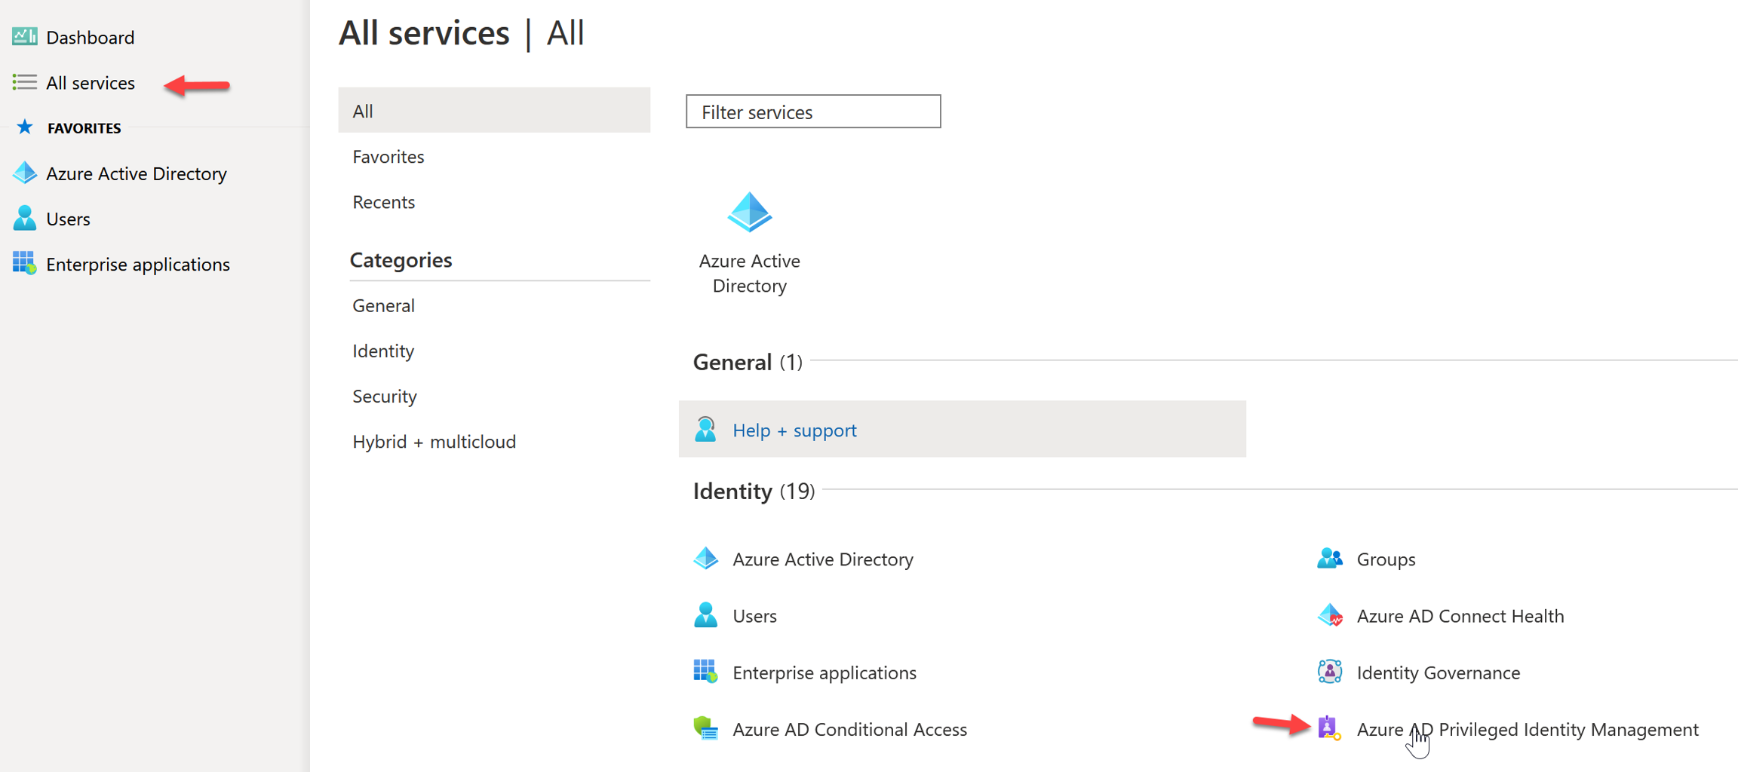Show the Recents services list
This screenshot has height=772, width=1738.
pyautogui.click(x=384, y=202)
